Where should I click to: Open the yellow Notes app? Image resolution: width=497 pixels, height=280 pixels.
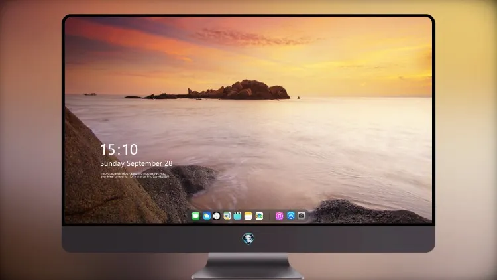point(248,216)
